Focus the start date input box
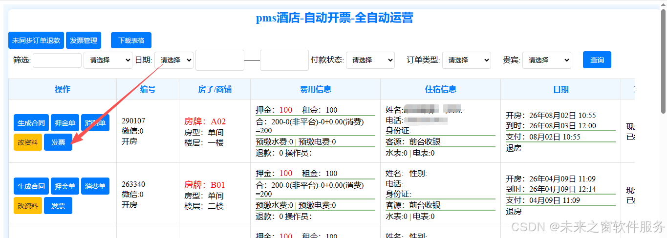The height and width of the screenshot is (238, 667). click(x=220, y=60)
